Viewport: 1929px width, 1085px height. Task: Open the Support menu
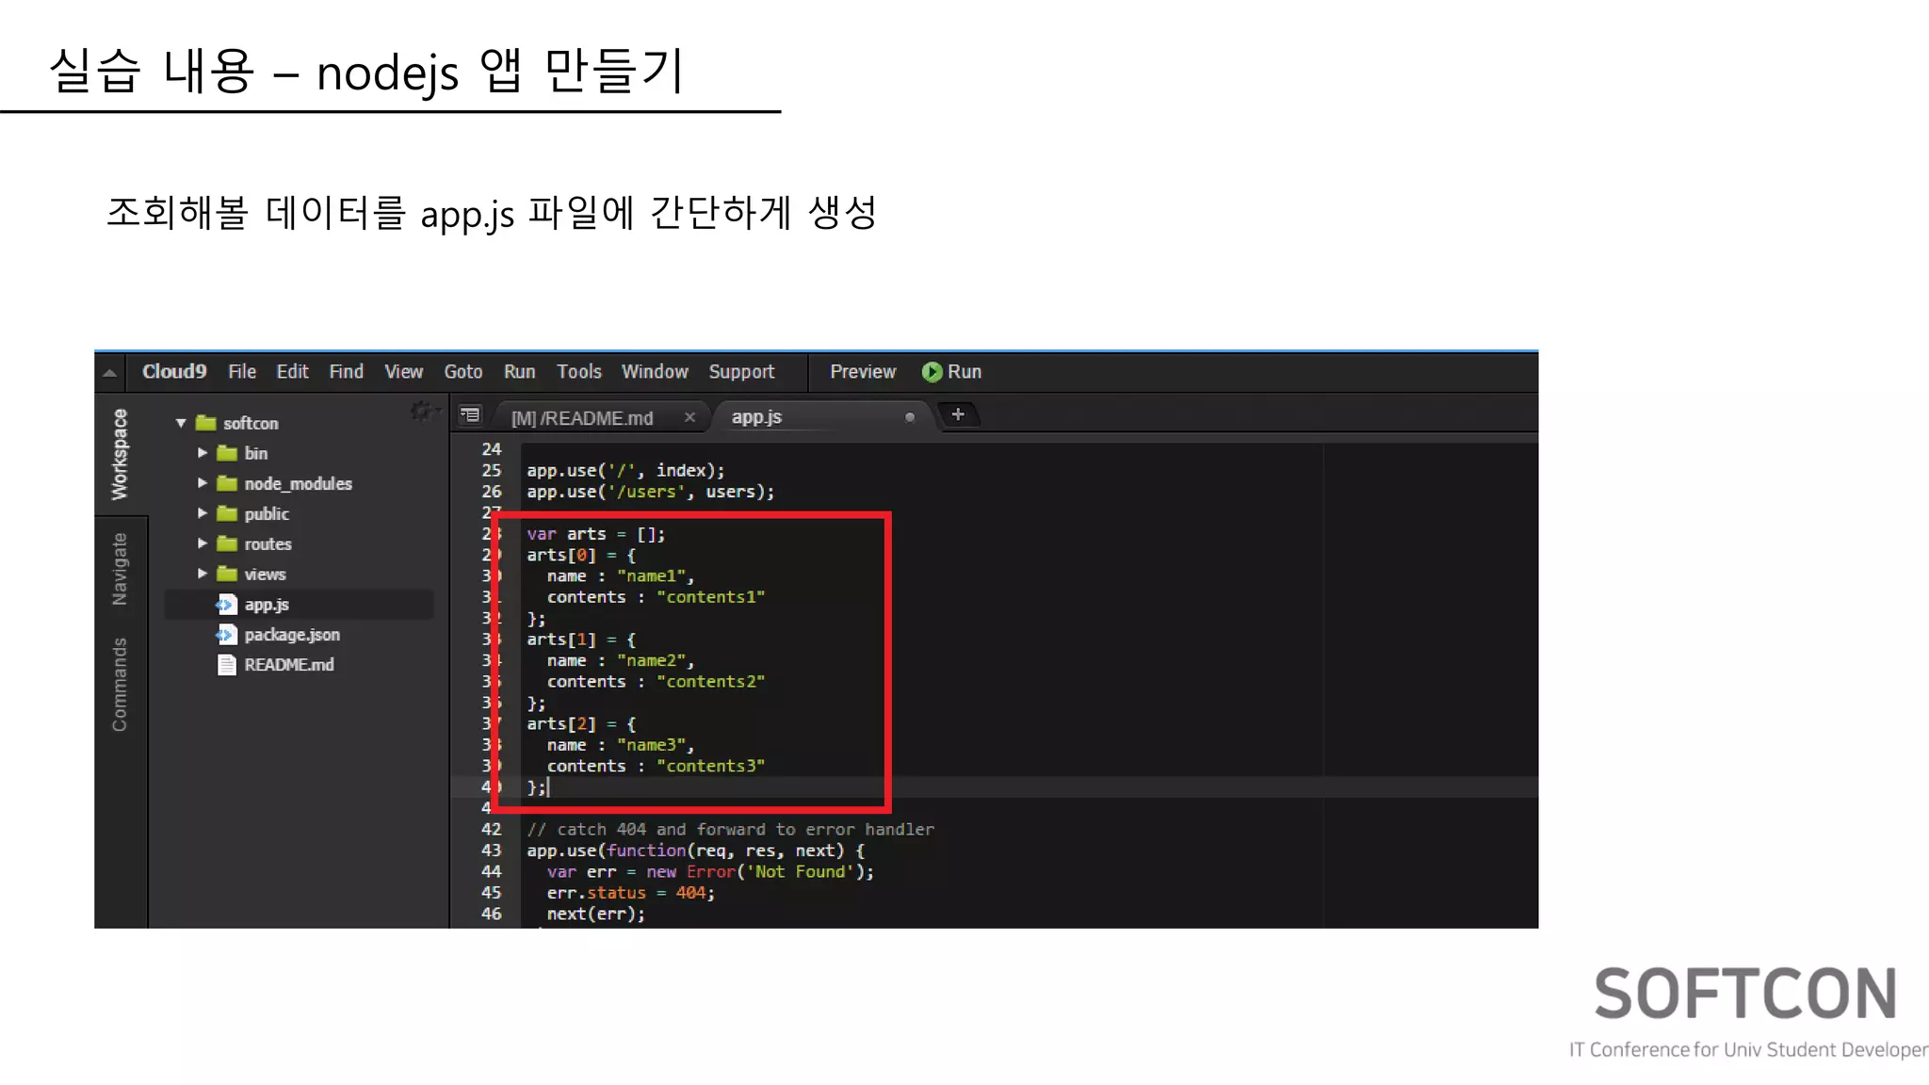coord(741,371)
